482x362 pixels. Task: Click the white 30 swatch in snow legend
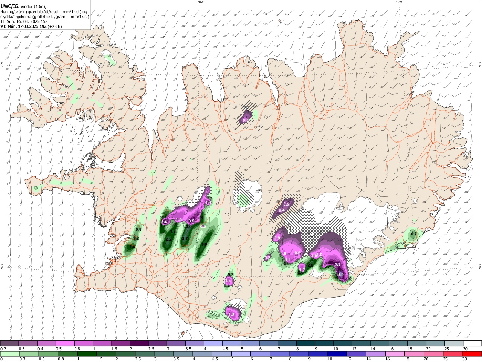pyautogui.click(x=472, y=344)
